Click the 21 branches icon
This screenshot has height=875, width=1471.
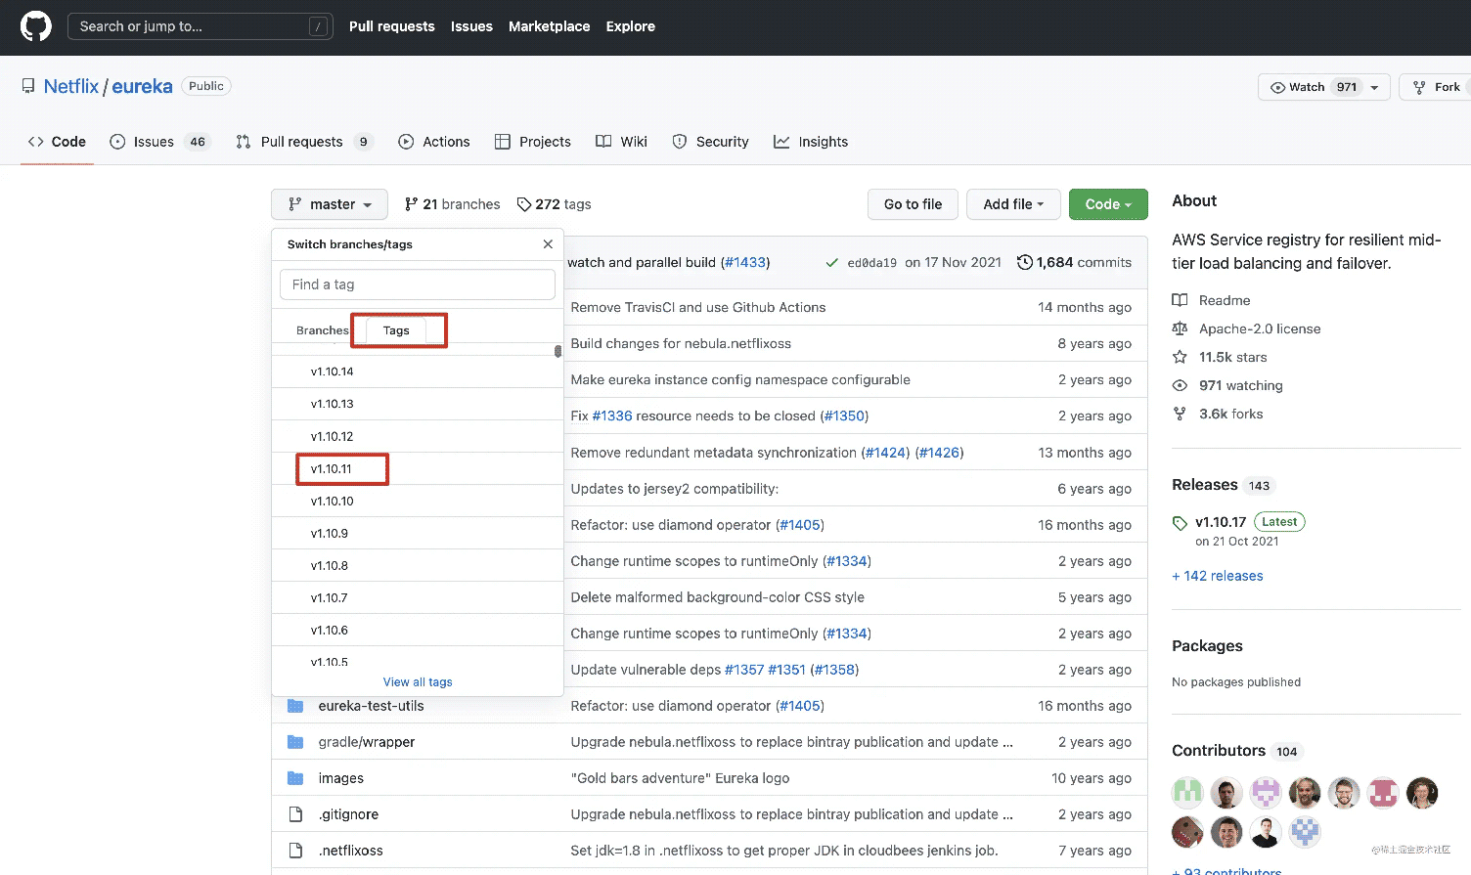pyautogui.click(x=412, y=204)
